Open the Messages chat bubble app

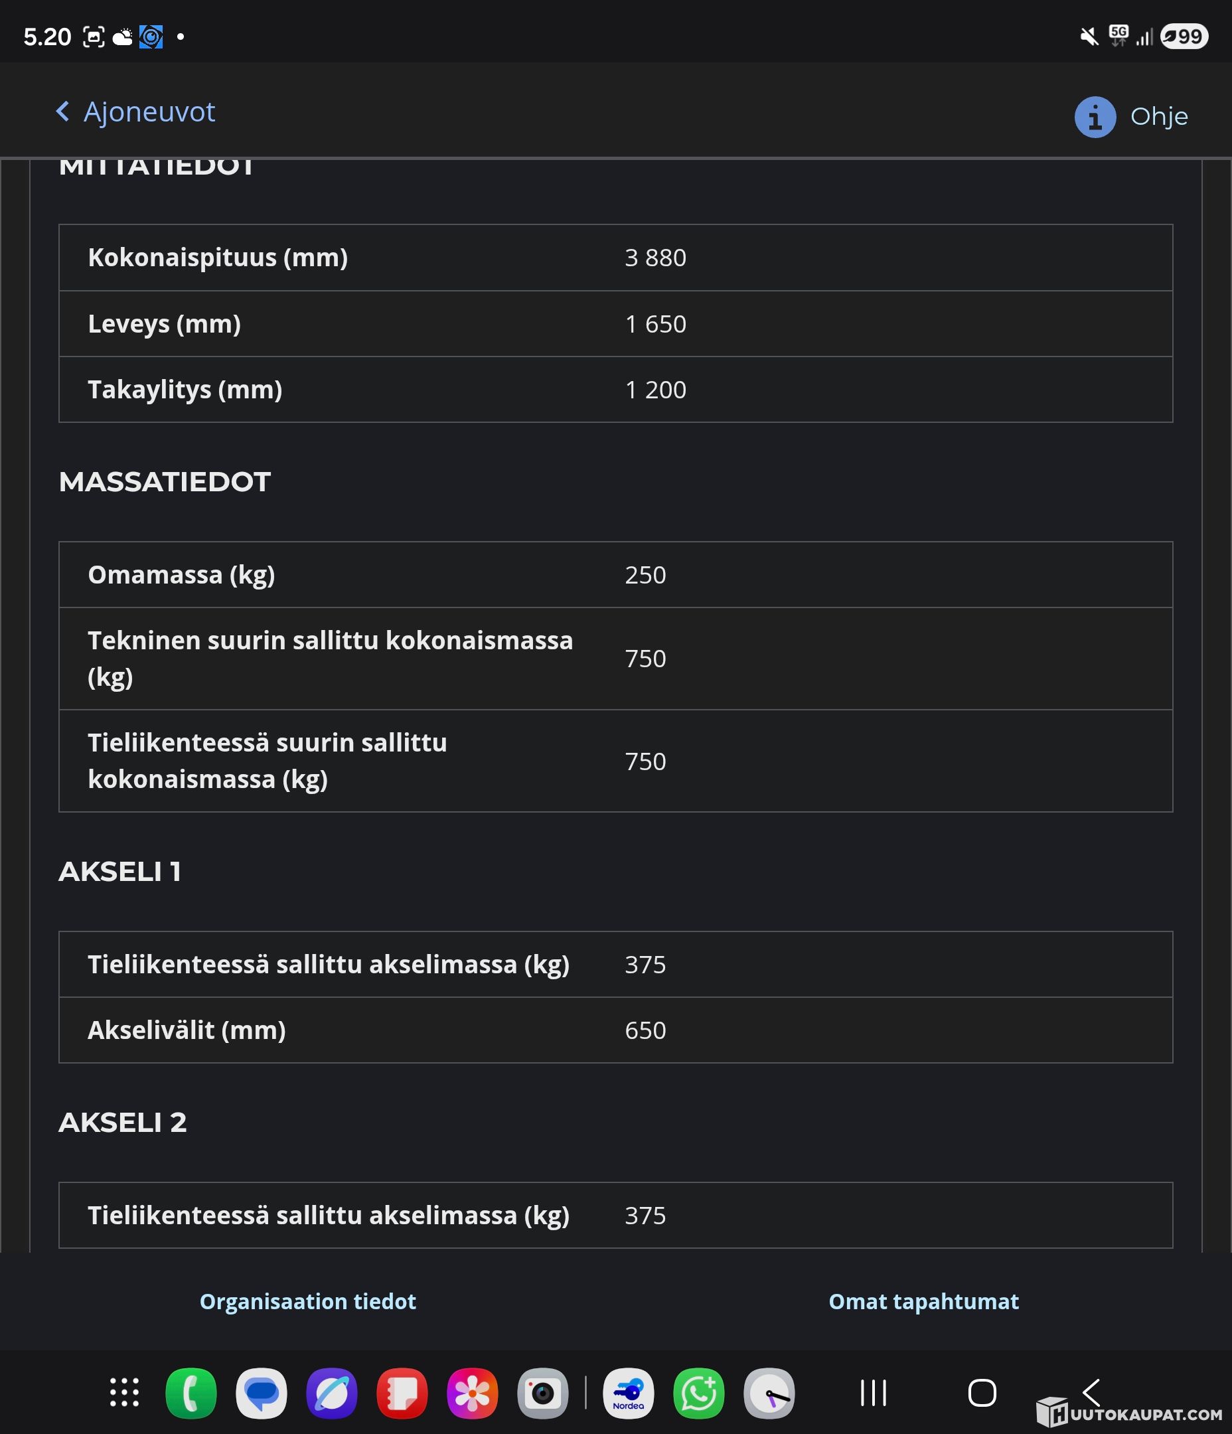point(261,1392)
